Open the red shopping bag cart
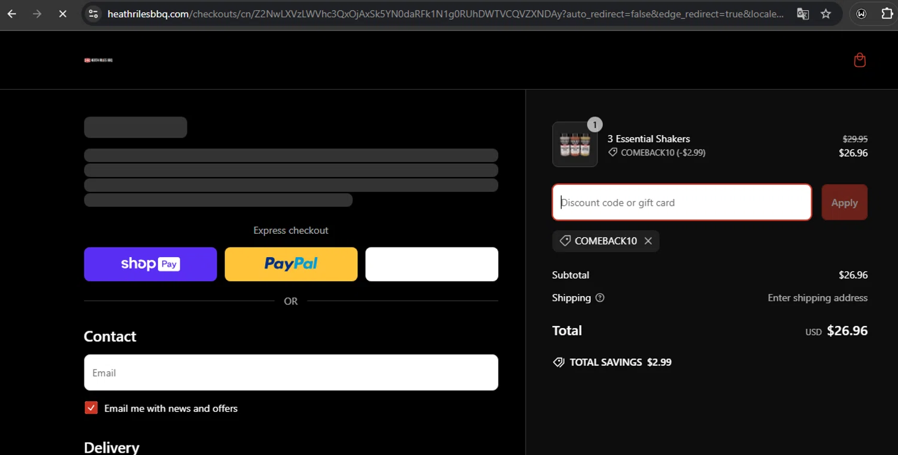 click(x=860, y=60)
